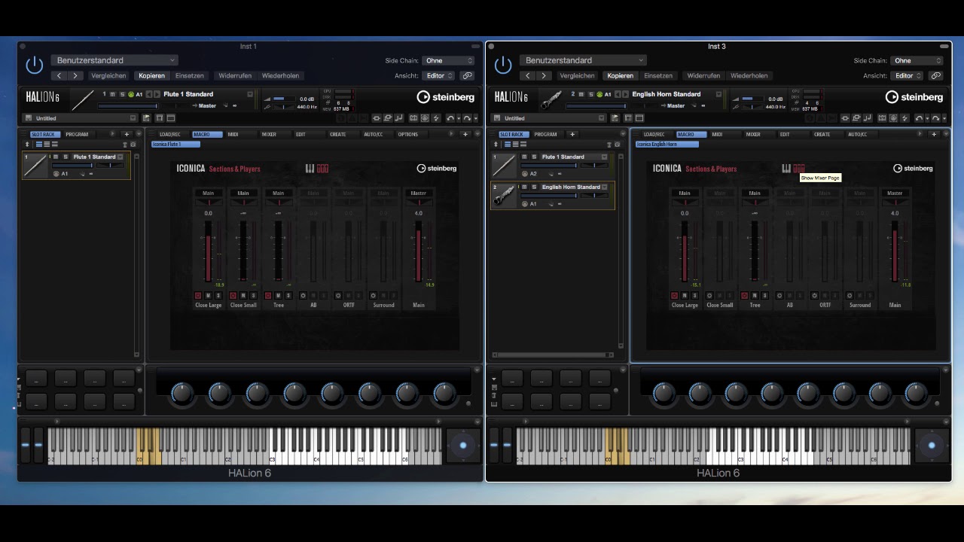Viewport: 964px width, 542px height.
Task: Open English Horn Standard program dropdown in Inst 3 header
Action: click(718, 94)
